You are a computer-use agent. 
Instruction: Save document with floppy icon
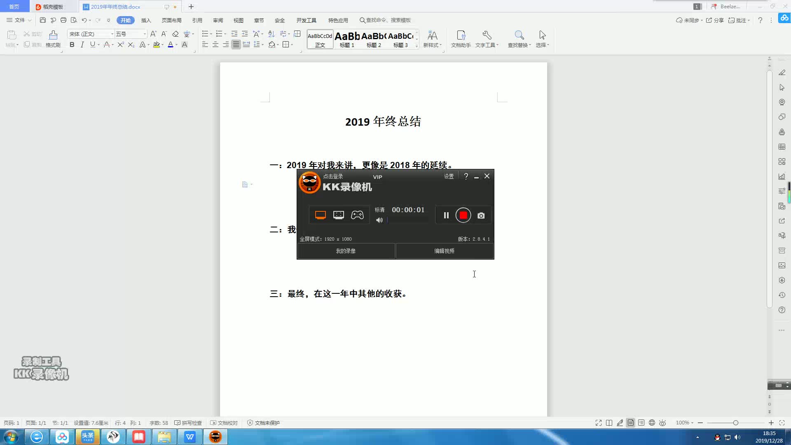43,20
